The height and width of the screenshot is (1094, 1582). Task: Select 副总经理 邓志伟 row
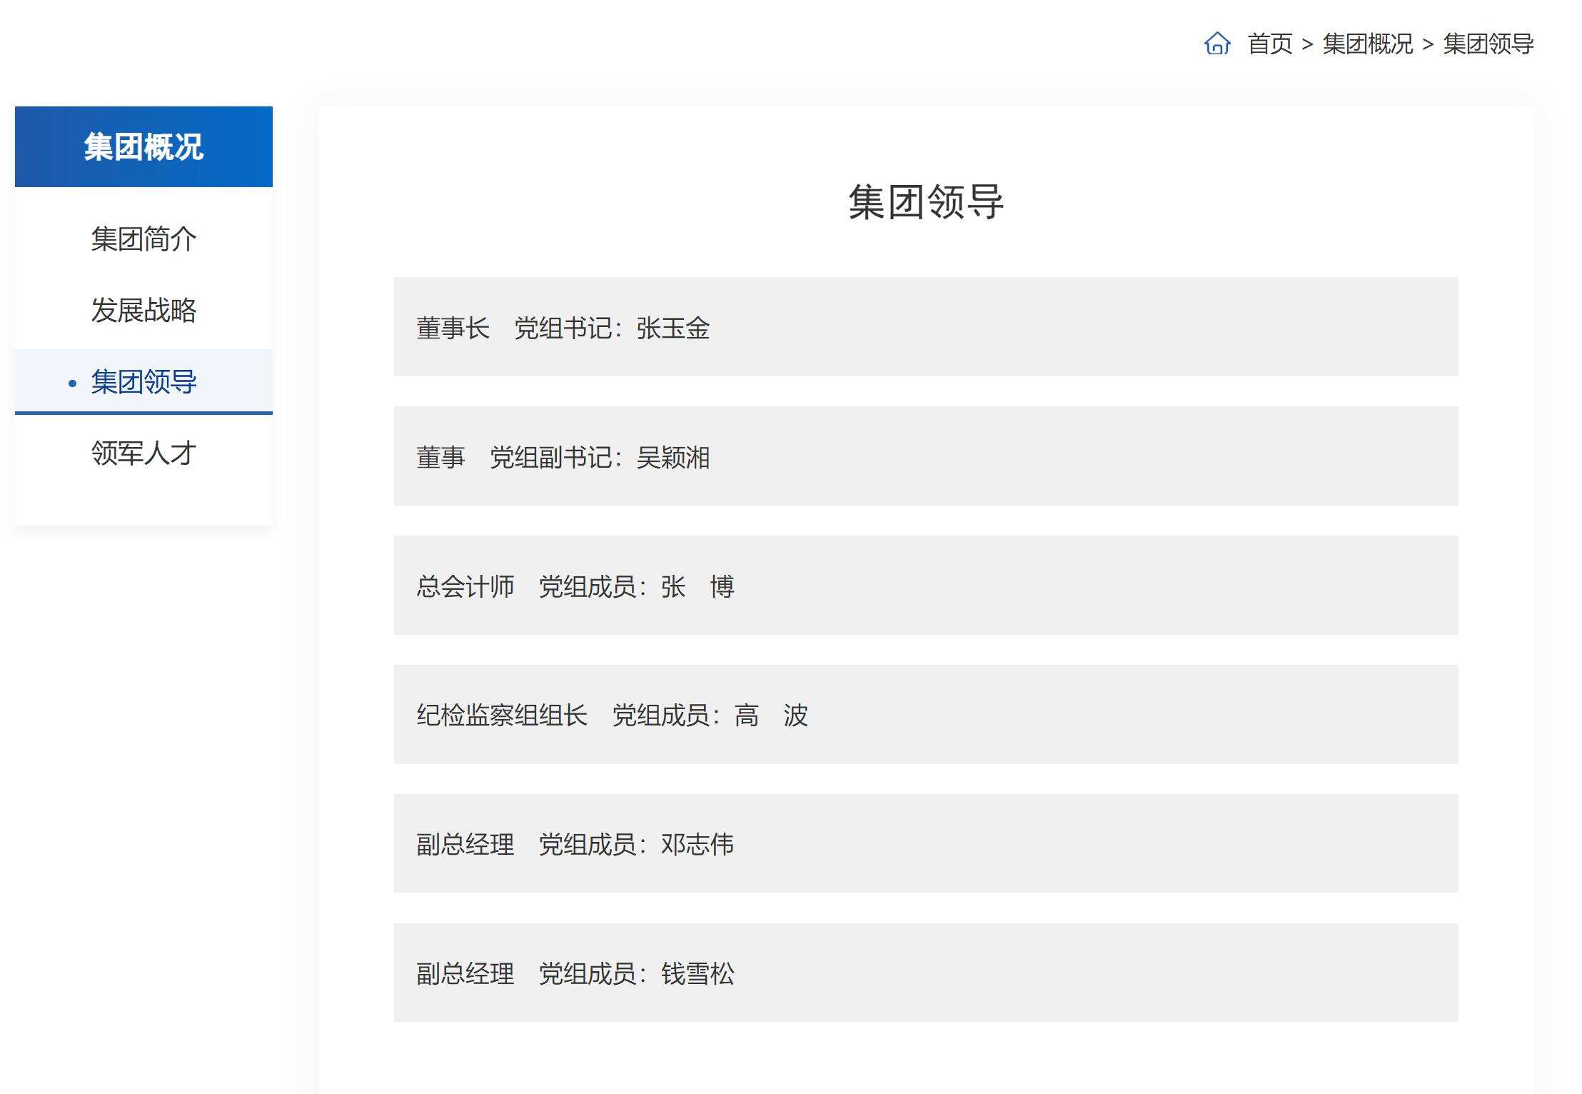[x=925, y=844]
